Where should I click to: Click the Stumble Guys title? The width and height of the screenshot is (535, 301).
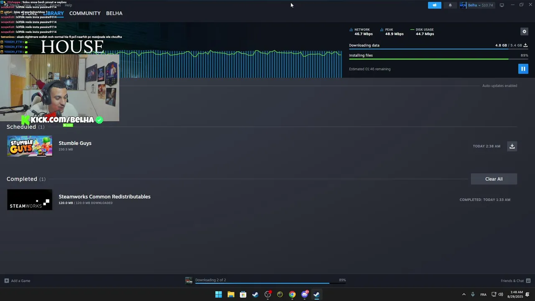[75, 143]
